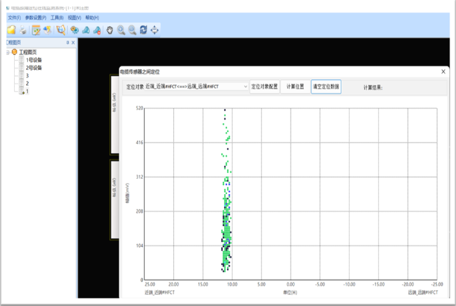Click the gear settings toolbar icon
This screenshot has width=456, height=306.
coord(74,30)
